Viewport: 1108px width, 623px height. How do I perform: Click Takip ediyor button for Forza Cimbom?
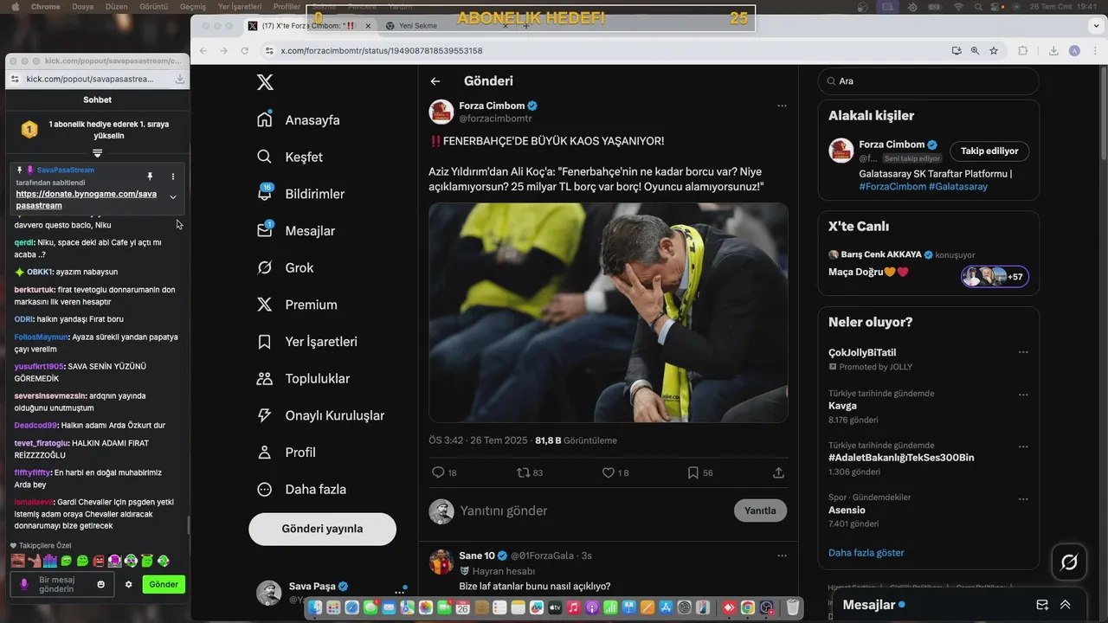pyautogui.click(x=989, y=151)
